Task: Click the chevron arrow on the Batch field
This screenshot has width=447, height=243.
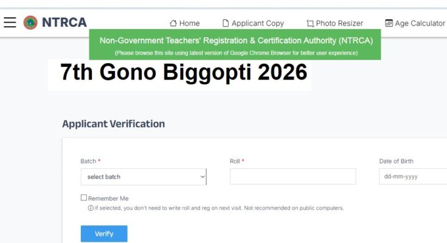Action: point(203,177)
